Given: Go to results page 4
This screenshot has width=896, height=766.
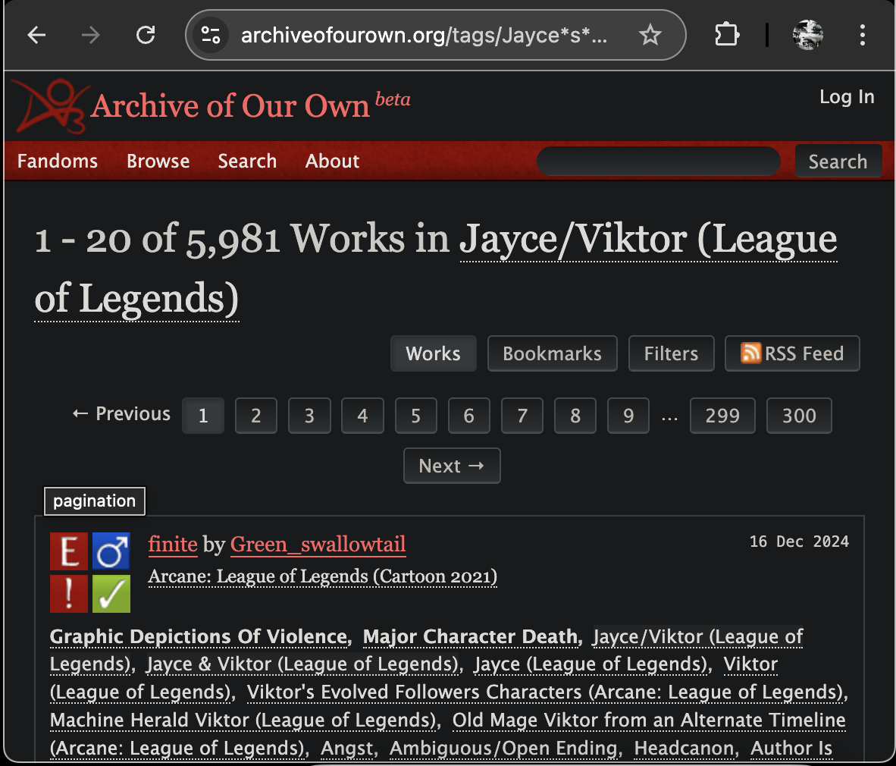Looking at the screenshot, I should (x=362, y=416).
